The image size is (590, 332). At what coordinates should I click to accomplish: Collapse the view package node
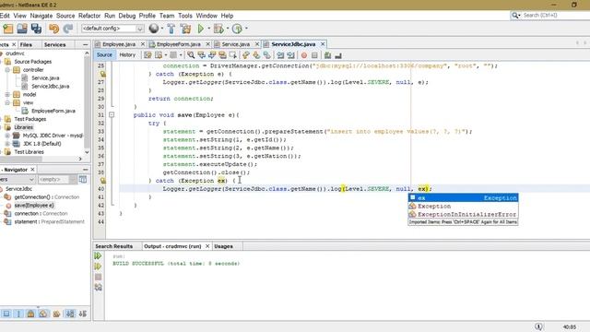coord(7,102)
